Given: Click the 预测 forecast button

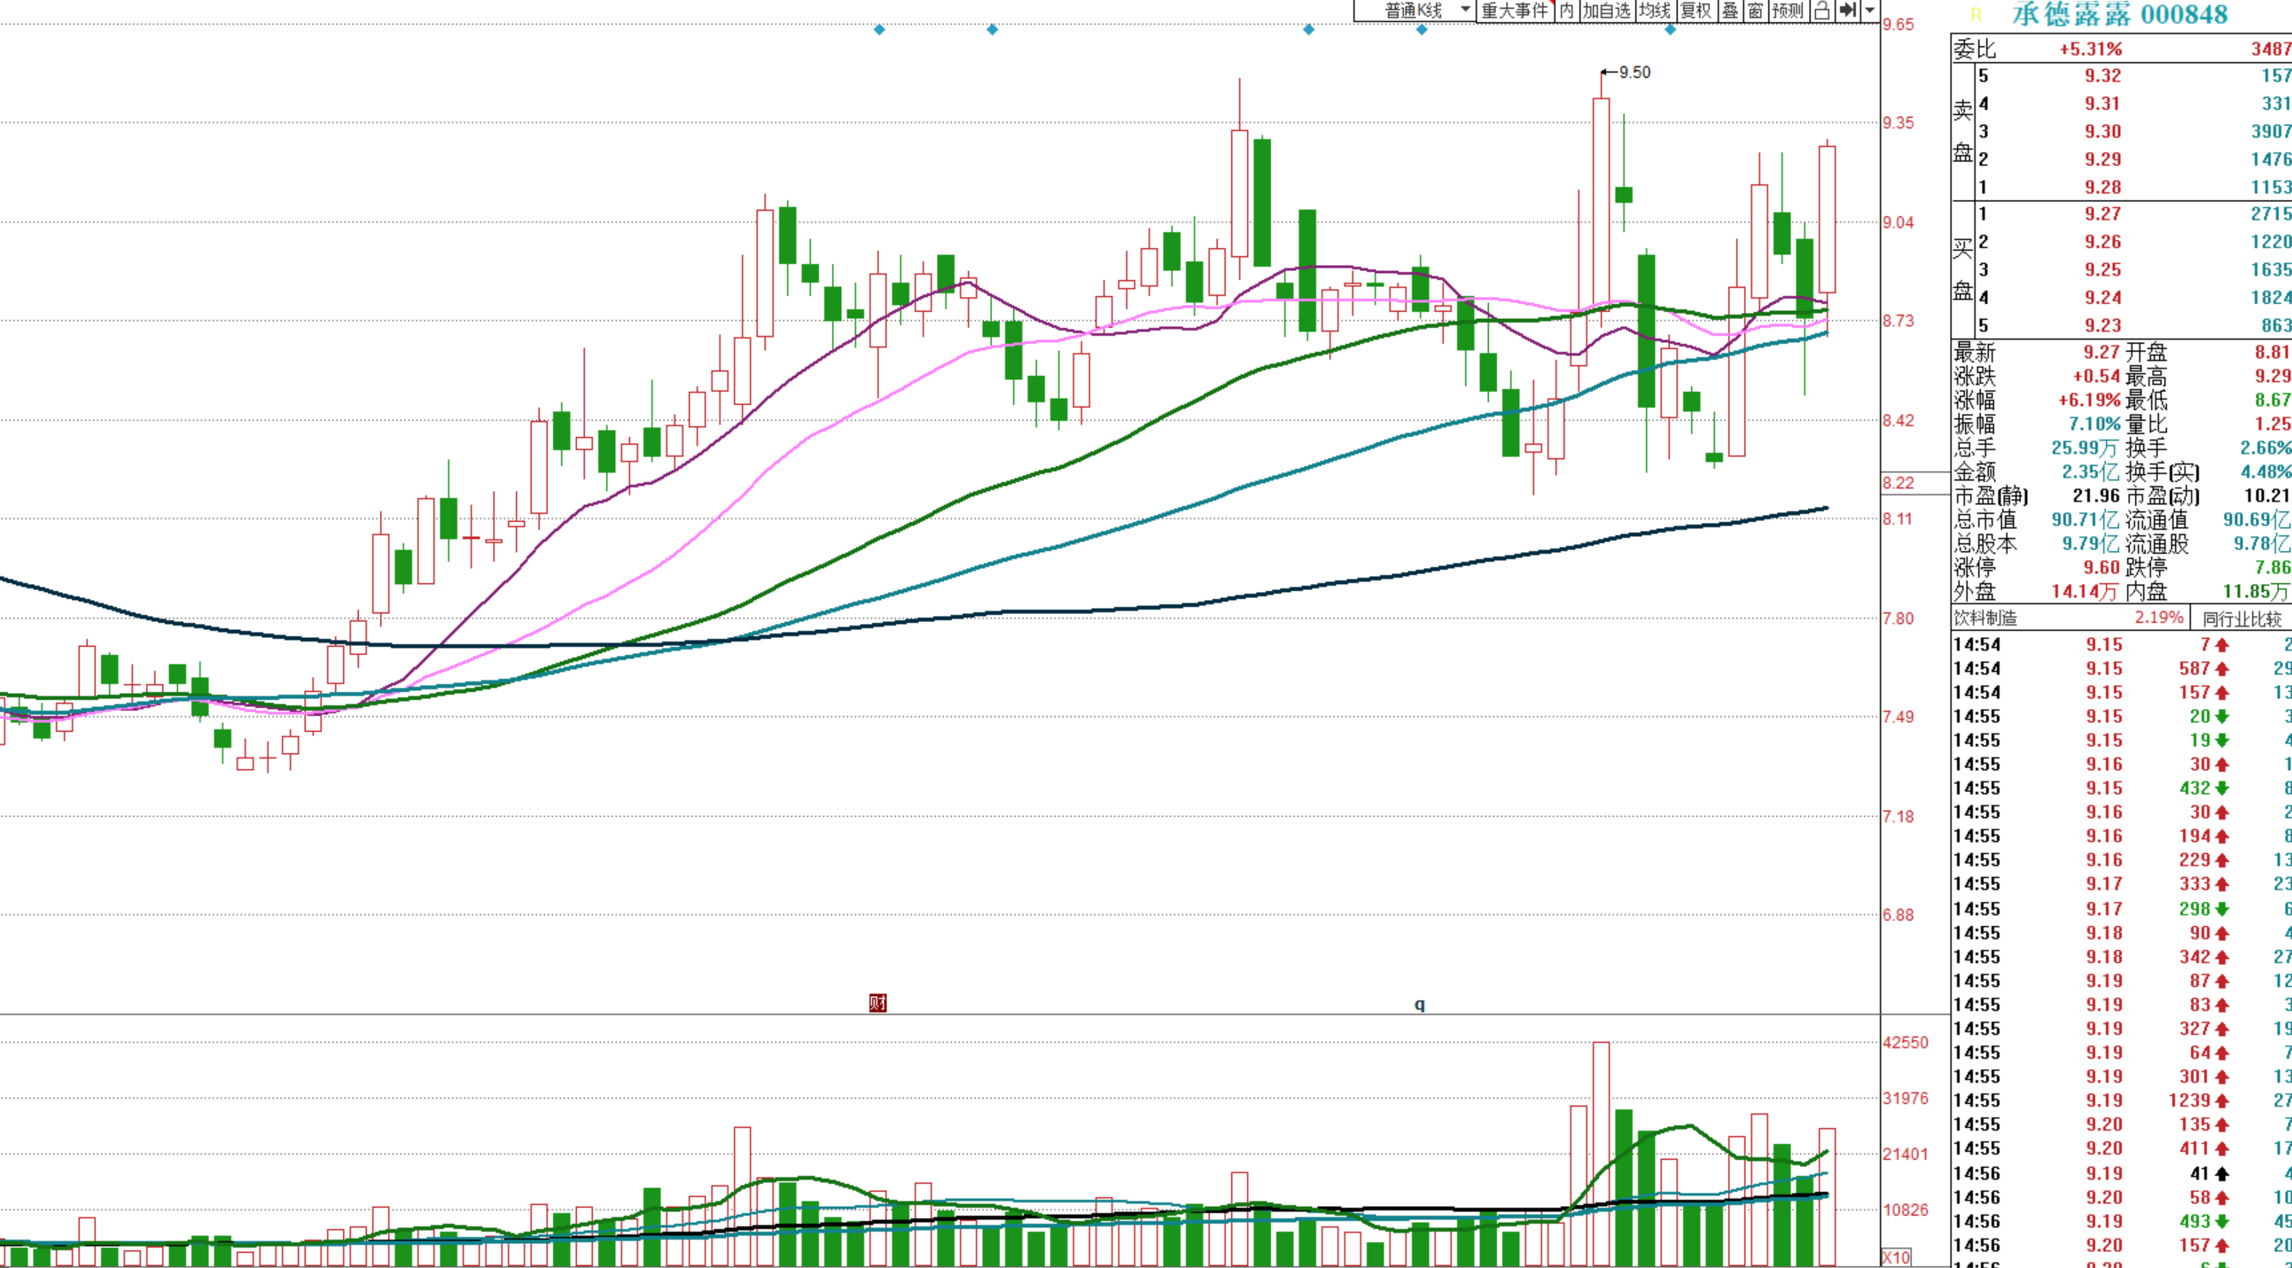Looking at the screenshot, I should click(1788, 11).
